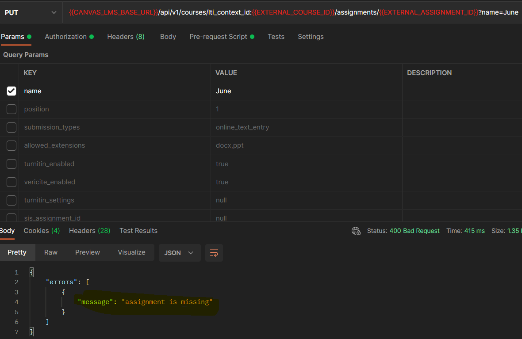Toggle wrap lines in the response viewer
Image resolution: width=522 pixels, height=339 pixels.
click(214, 252)
